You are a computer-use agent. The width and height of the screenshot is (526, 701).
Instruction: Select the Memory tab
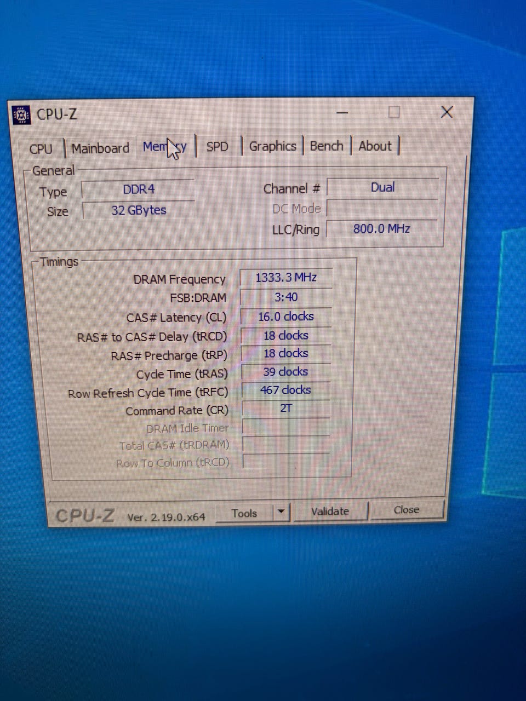[x=165, y=147]
